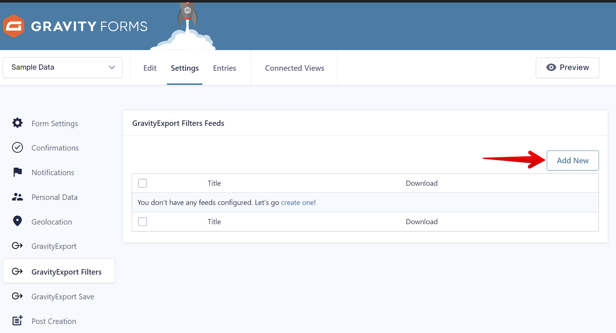Go to the Entries tab

tap(225, 68)
